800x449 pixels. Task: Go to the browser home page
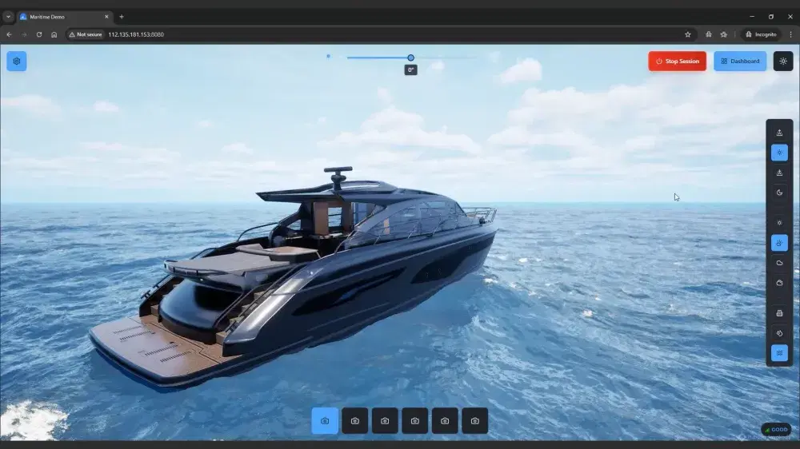(x=54, y=34)
